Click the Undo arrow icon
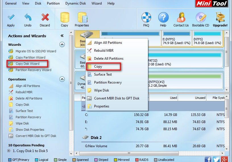232x162 pixels. coord(28,17)
